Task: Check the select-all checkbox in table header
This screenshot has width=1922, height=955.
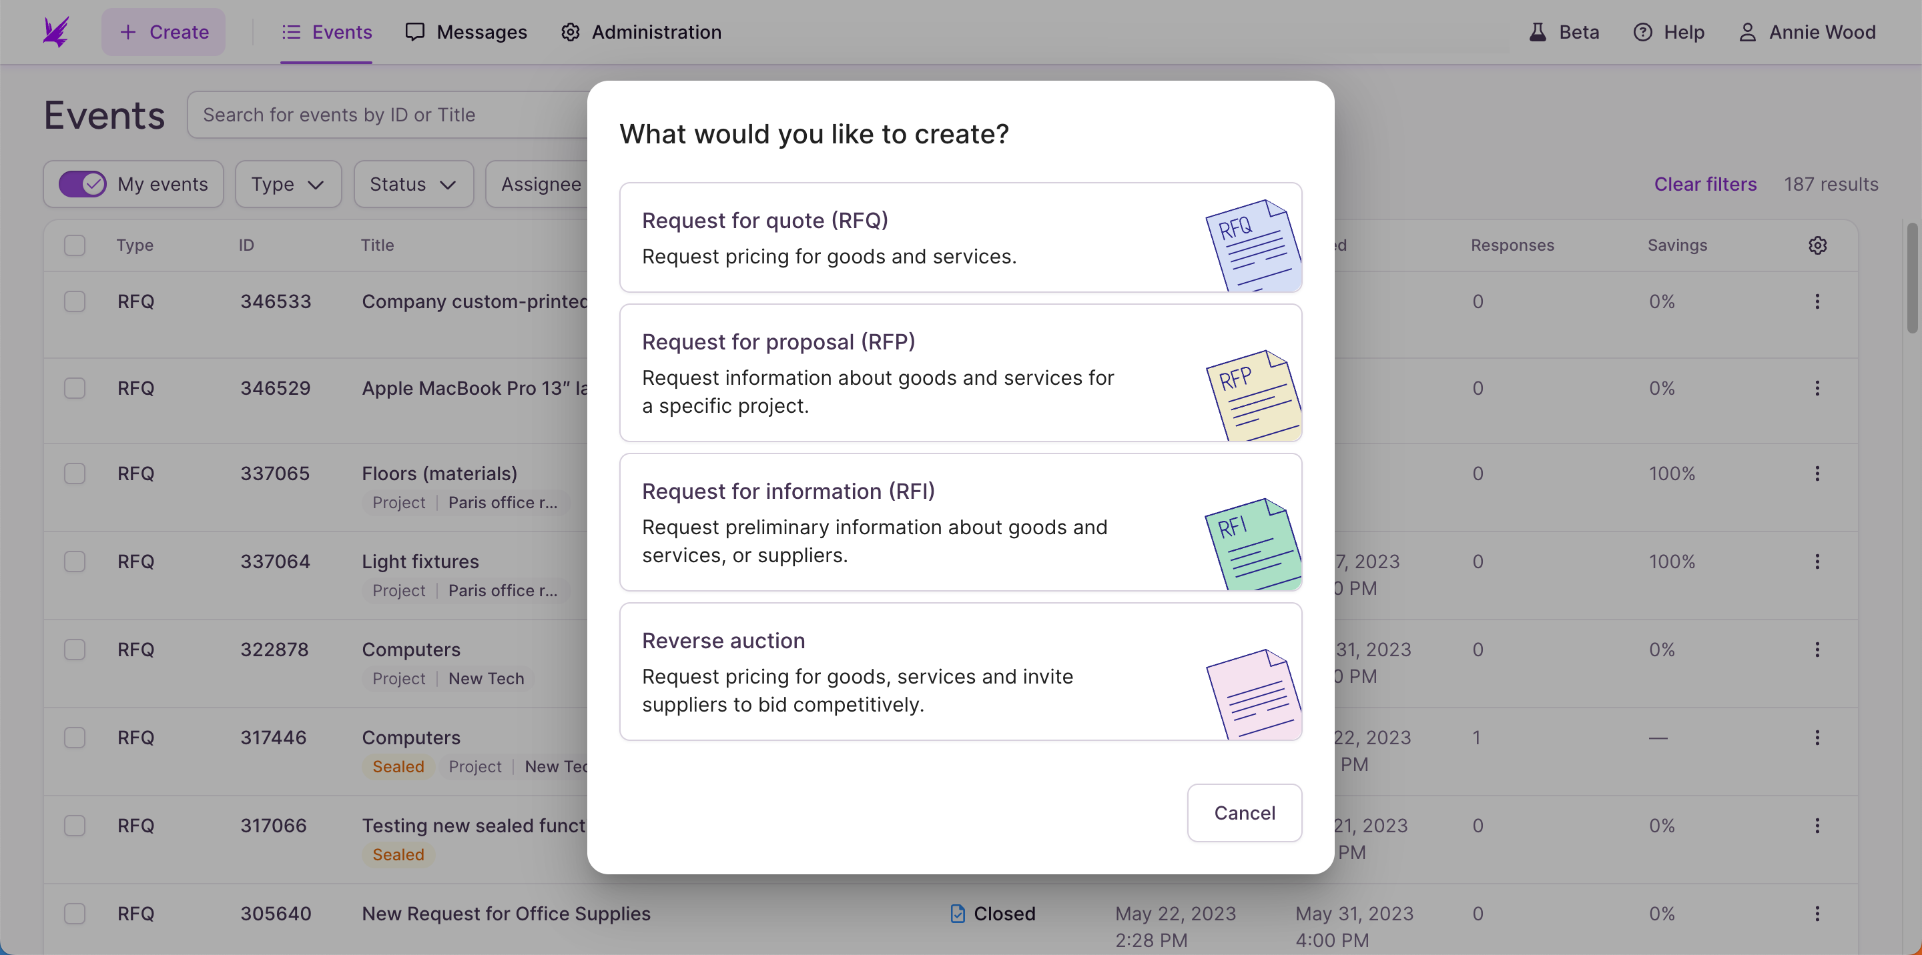Action: [75, 245]
